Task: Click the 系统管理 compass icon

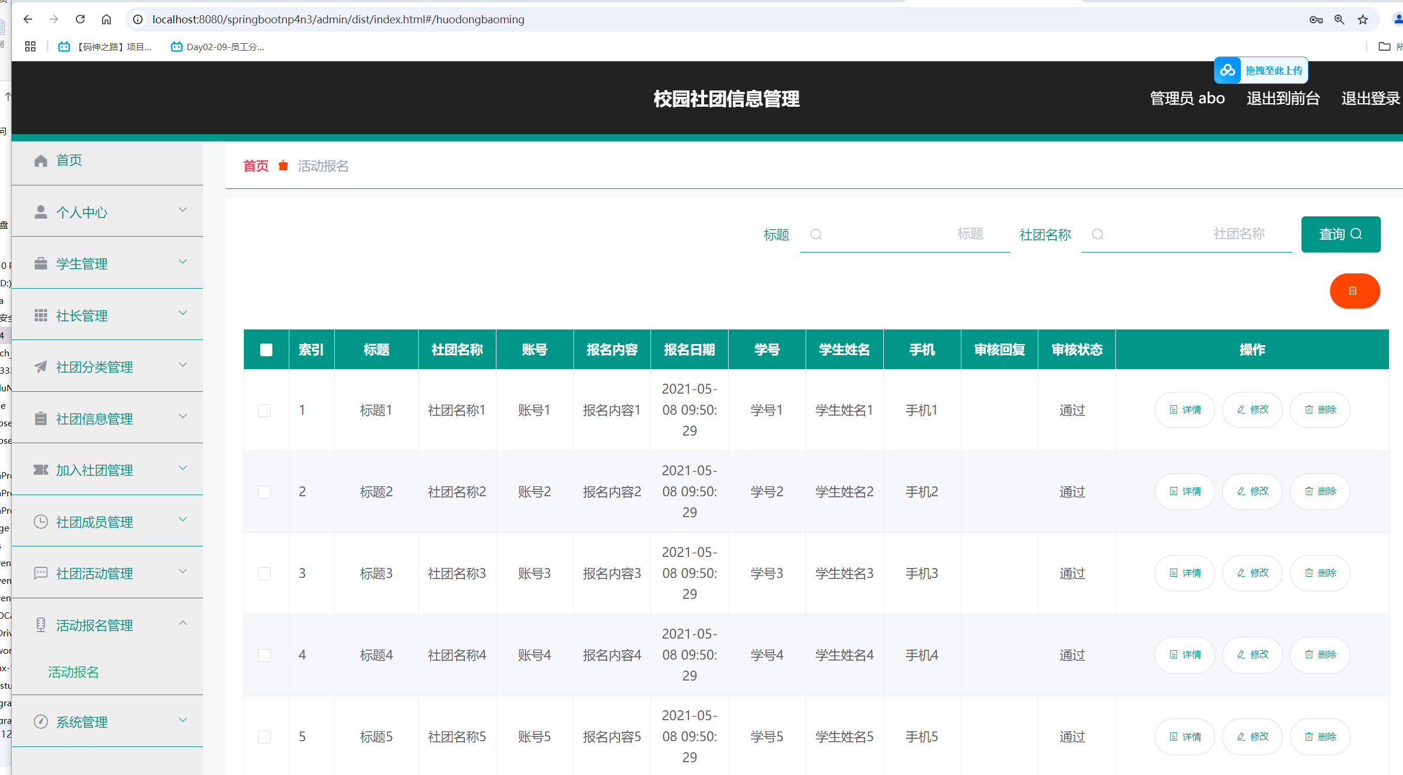Action: coord(40,721)
